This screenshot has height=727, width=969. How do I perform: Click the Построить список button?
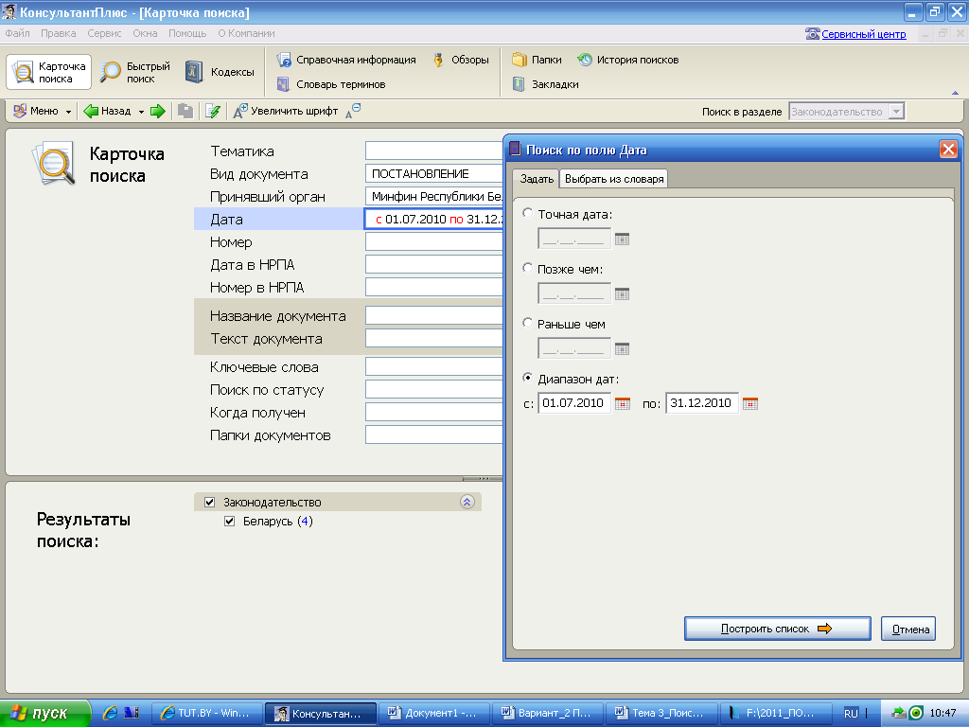tap(778, 629)
